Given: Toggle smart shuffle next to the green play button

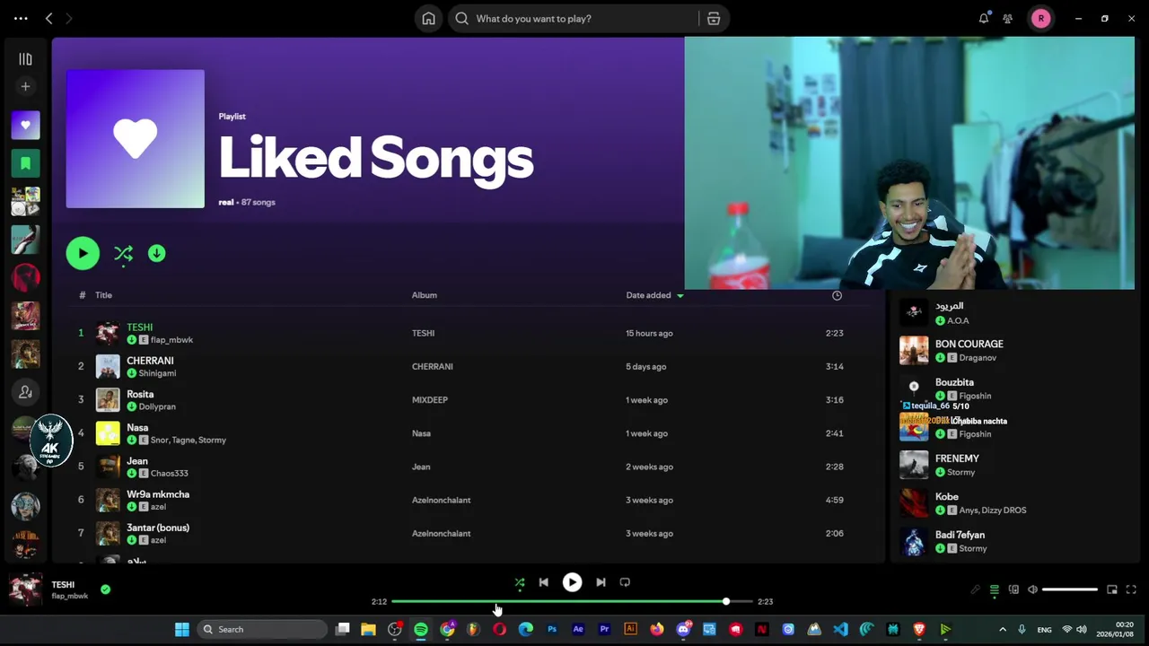Looking at the screenshot, I should pos(124,254).
